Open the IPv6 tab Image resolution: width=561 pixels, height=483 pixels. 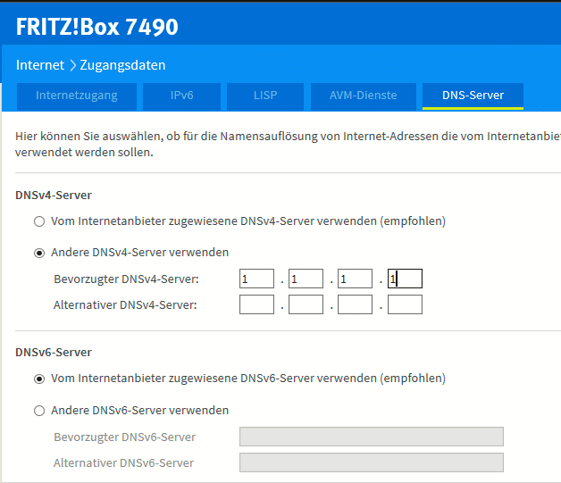pyautogui.click(x=182, y=96)
